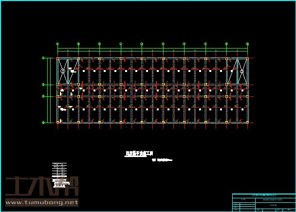Image resolution: width=296 pixels, height=212 pixels.
Task: Click the yellow column at plan's top-right corner
Action: tap(248, 58)
